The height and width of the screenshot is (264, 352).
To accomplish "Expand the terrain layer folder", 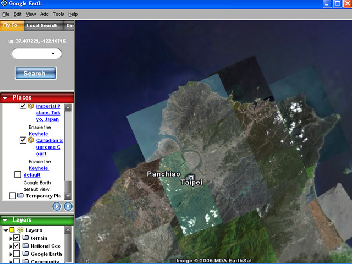I will pyautogui.click(x=10, y=238).
